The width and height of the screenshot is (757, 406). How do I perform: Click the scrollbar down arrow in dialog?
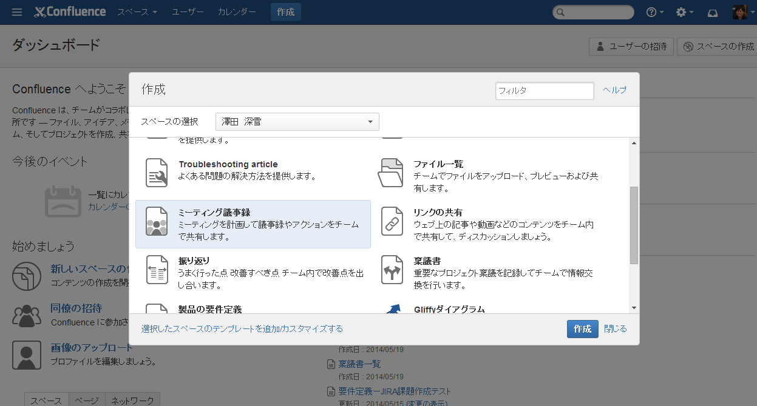634,308
